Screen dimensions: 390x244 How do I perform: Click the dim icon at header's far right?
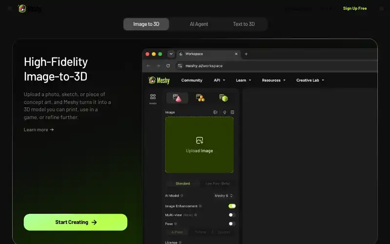[382, 8]
